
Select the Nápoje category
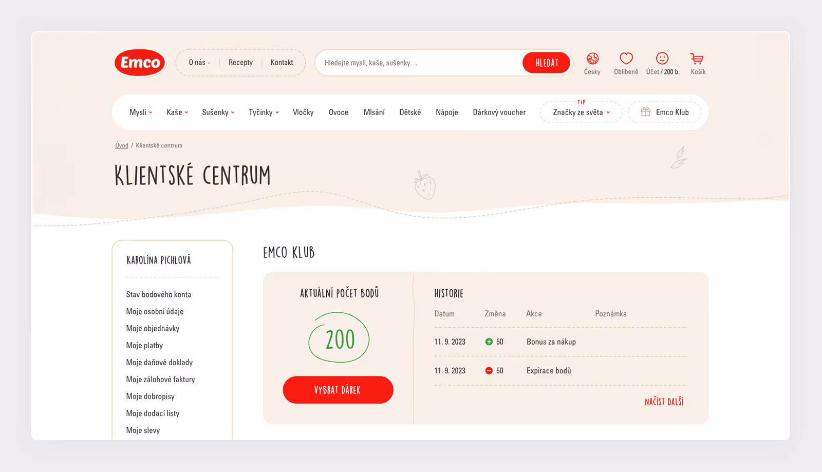(x=447, y=112)
